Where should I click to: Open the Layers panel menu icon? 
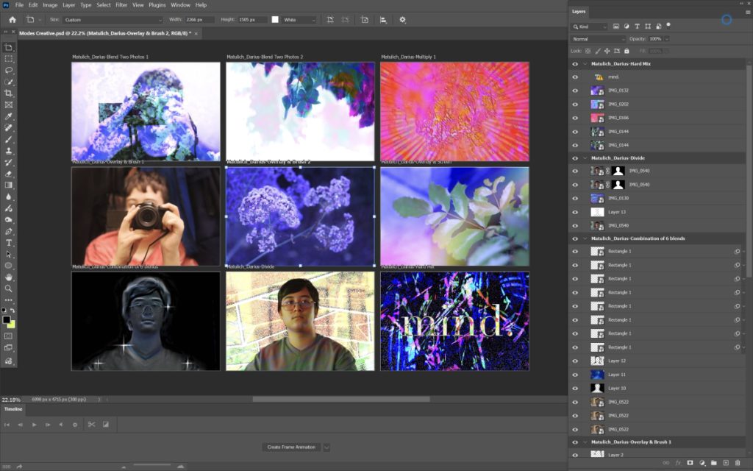(x=747, y=12)
